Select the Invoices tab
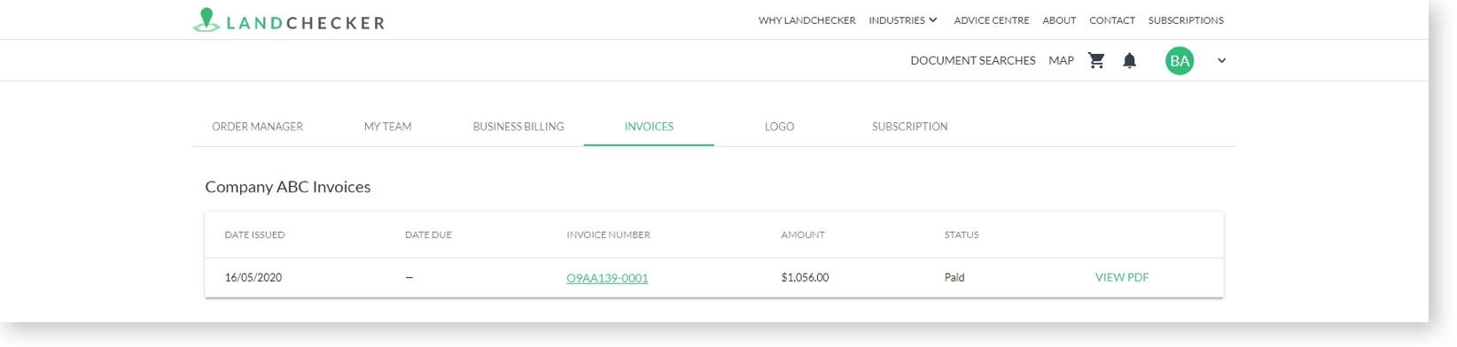 [x=649, y=127]
